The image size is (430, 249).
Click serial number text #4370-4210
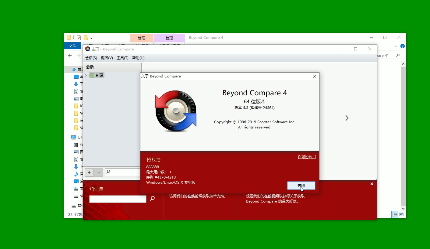(165, 177)
